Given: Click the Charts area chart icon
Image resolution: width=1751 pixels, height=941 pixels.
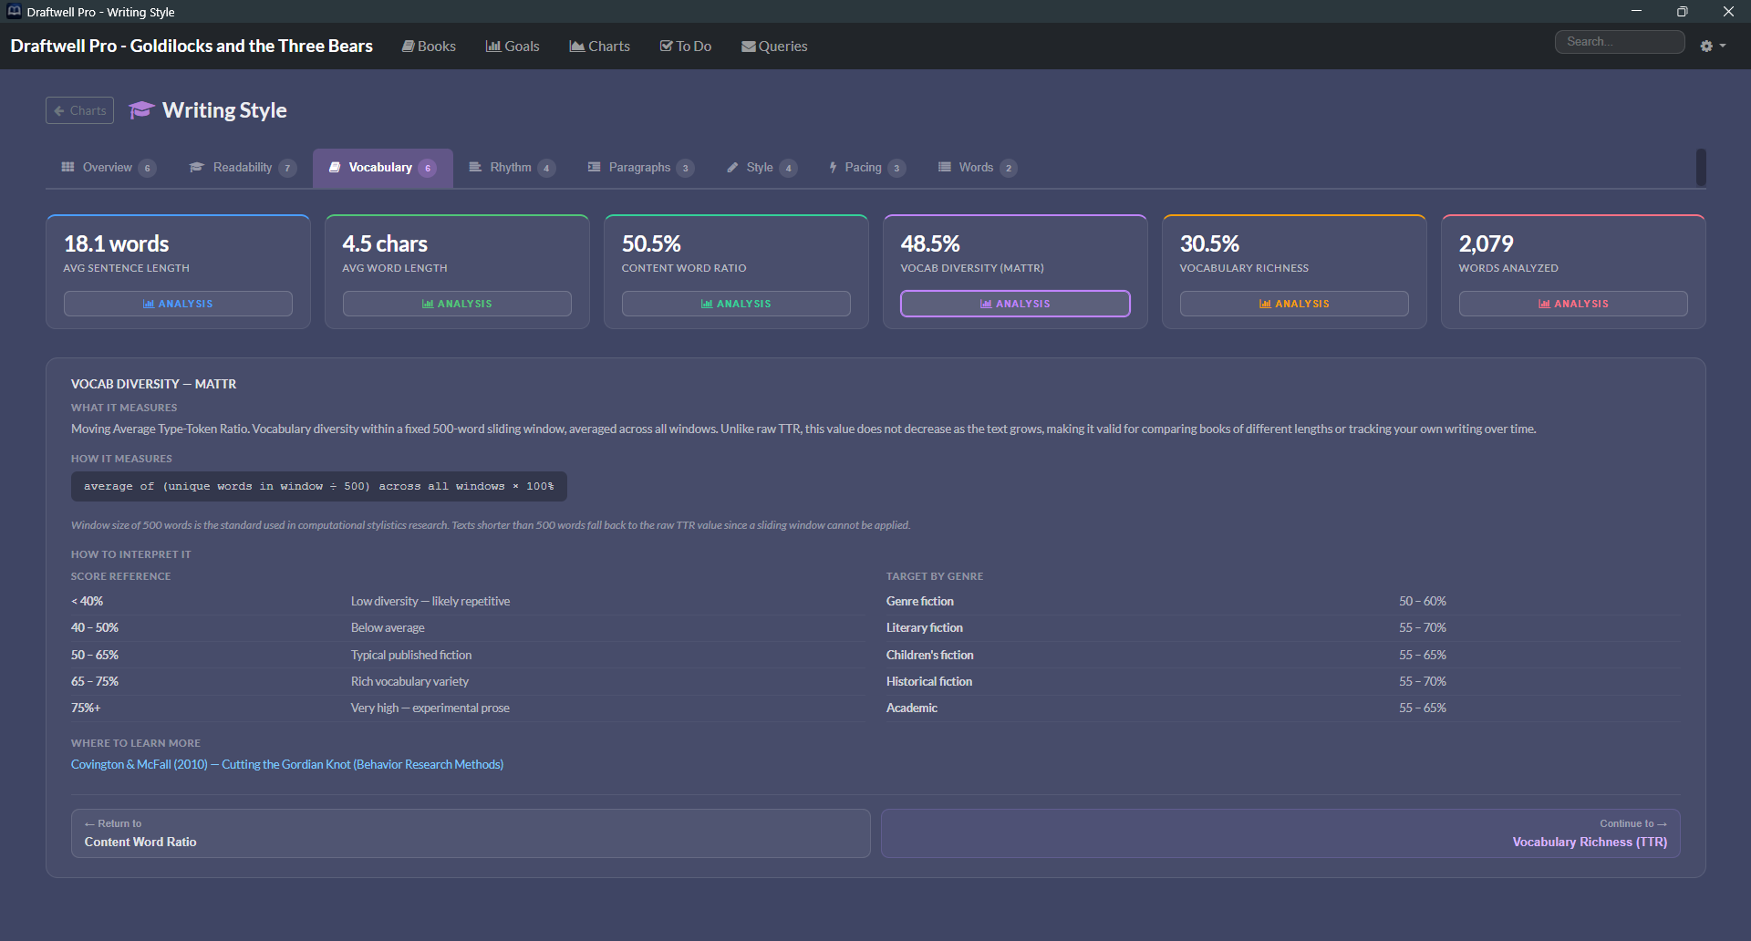Looking at the screenshot, I should (x=577, y=46).
